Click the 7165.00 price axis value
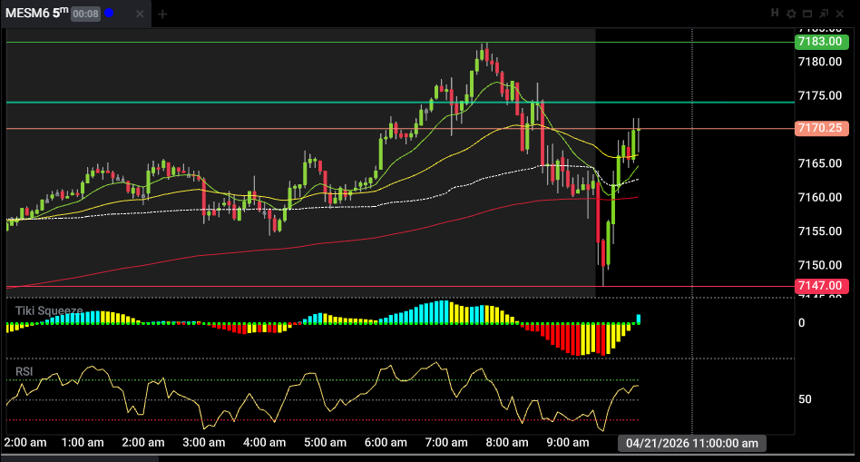 point(820,163)
